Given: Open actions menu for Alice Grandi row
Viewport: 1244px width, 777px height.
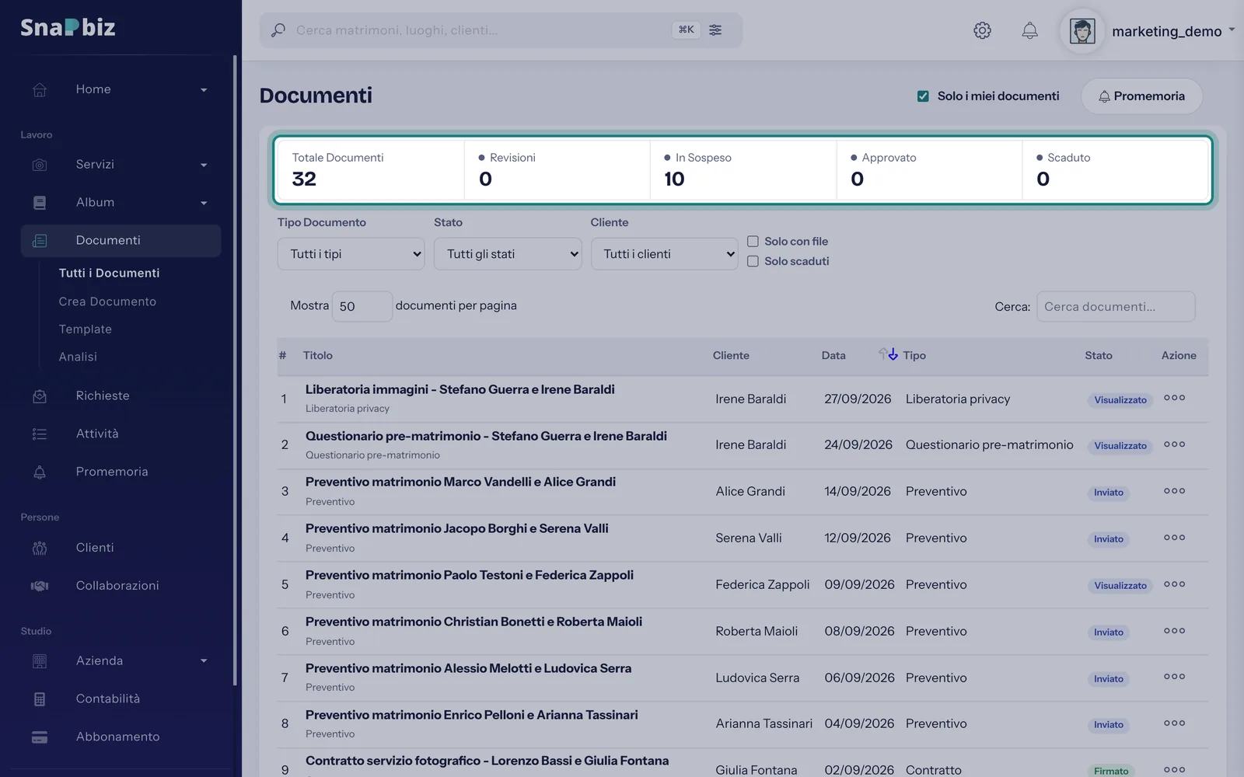Looking at the screenshot, I should pyautogui.click(x=1174, y=491).
